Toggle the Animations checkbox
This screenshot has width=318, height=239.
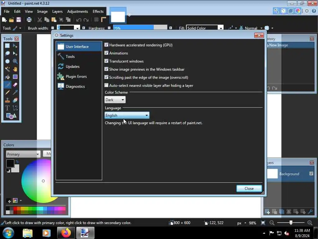(x=106, y=53)
